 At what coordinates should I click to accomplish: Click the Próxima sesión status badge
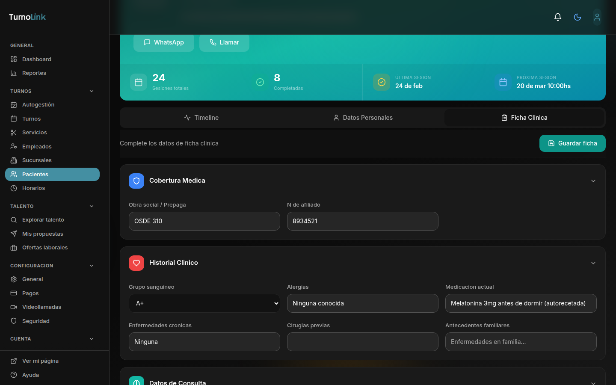pyautogui.click(x=503, y=82)
